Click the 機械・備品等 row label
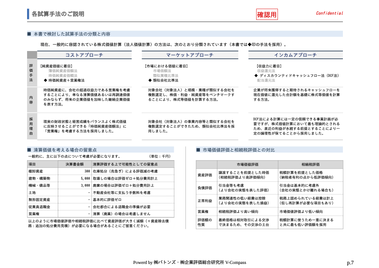The height and width of the screenshot is (268, 379). [x=39, y=185]
